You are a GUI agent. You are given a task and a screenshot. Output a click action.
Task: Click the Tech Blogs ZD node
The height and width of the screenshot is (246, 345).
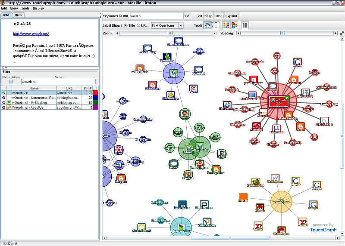(200, 164)
